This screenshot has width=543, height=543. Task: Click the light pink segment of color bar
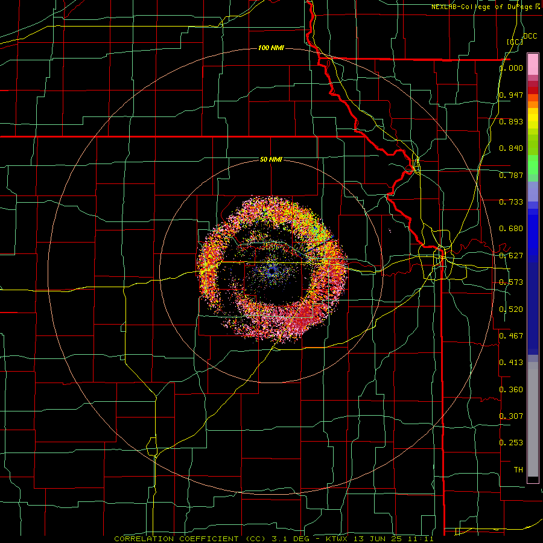point(533,64)
